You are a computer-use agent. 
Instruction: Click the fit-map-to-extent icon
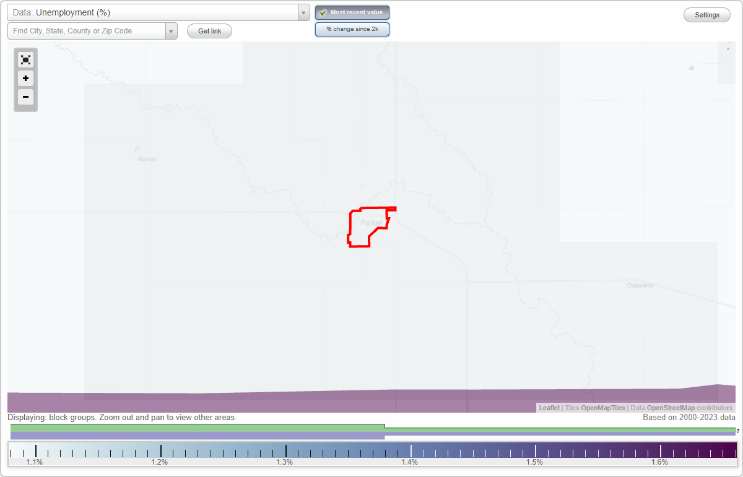point(25,59)
